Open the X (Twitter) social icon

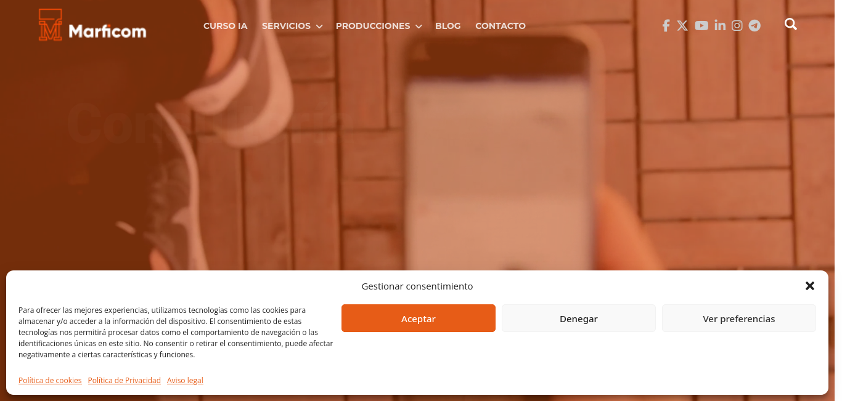[x=682, y=25]
